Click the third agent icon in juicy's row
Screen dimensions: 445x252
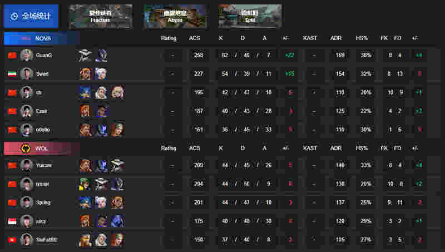coord(117,221)
